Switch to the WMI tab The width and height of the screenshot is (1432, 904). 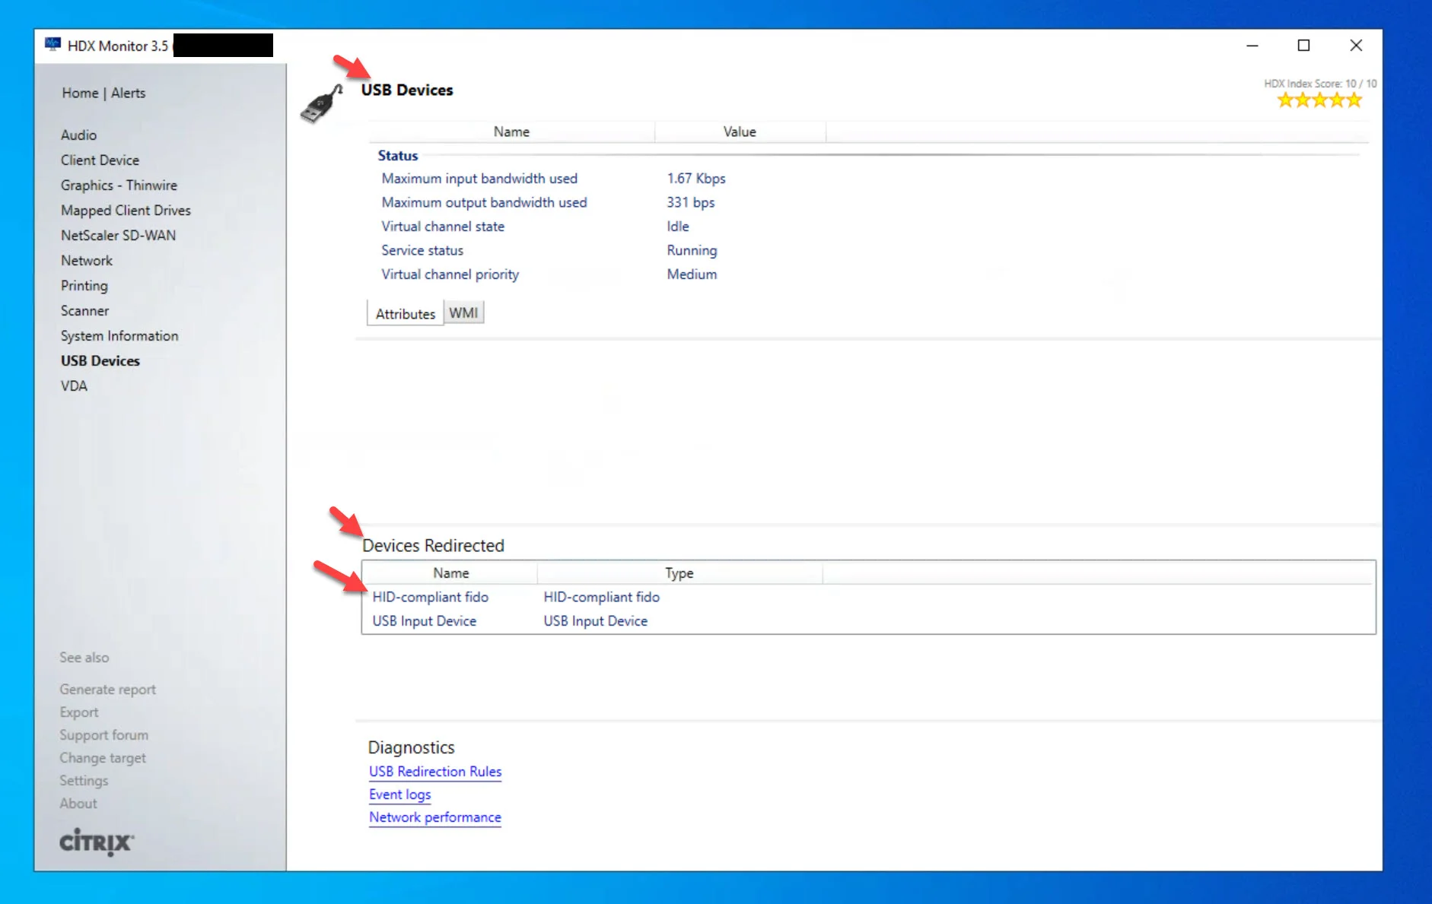(463, 312)
